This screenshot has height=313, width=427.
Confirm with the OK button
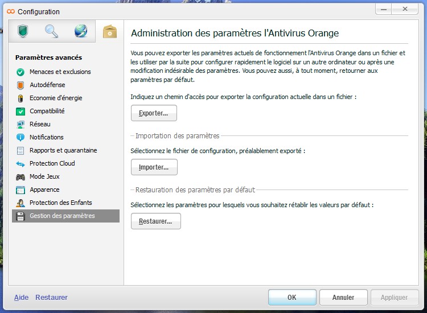pyautogui.click(x=292, y=298)
